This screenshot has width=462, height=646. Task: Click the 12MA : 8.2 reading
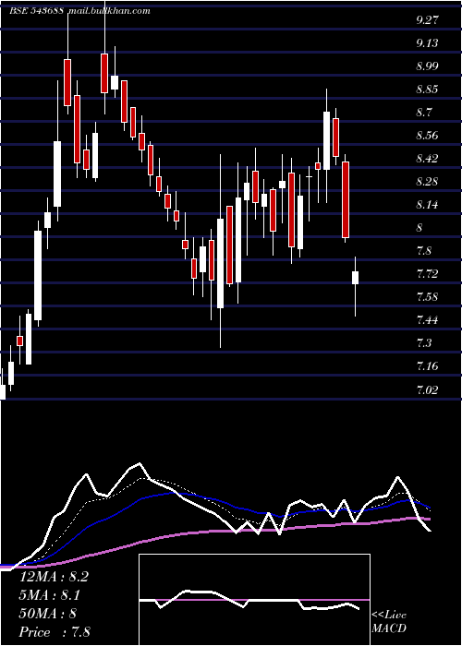tap(54, 577)
